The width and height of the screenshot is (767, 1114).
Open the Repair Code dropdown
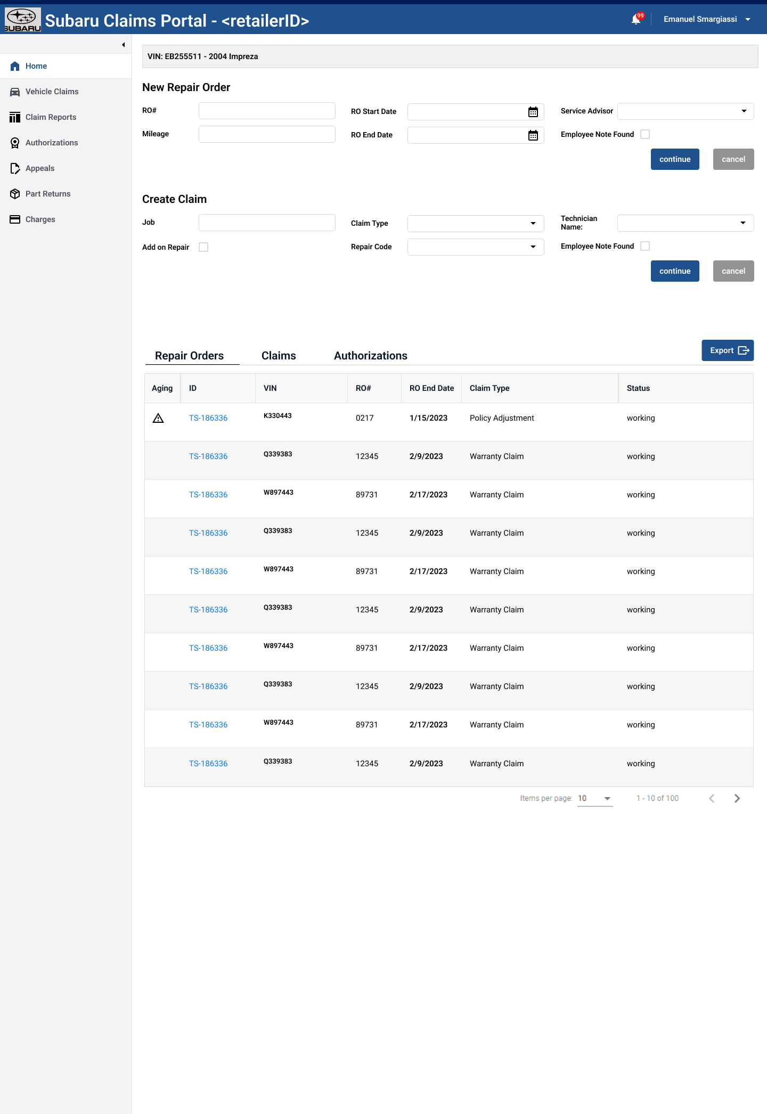[475, 247]
